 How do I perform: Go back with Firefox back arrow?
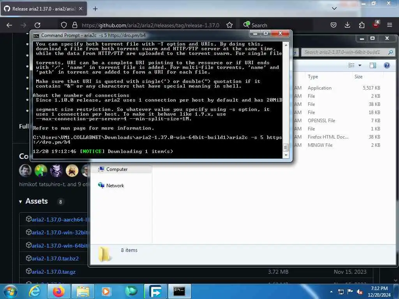pyautogui.click(x=9, y=25)
